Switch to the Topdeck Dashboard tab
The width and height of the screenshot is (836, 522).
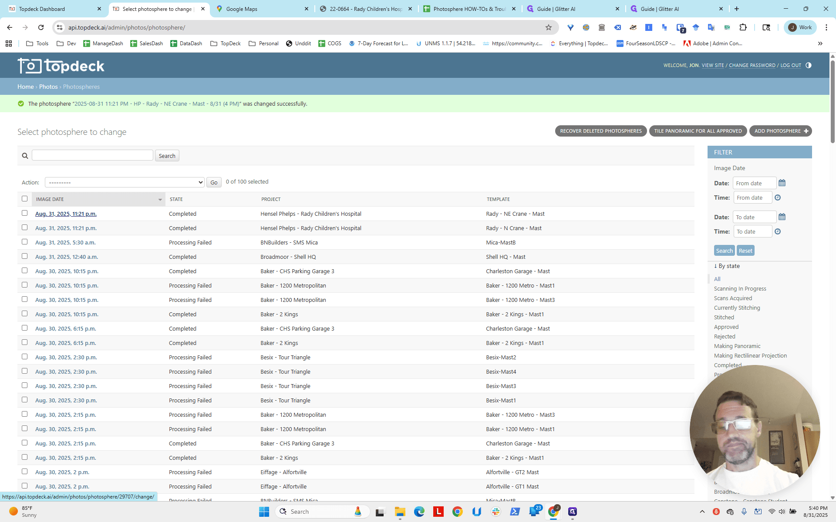(x=54, y=9)
